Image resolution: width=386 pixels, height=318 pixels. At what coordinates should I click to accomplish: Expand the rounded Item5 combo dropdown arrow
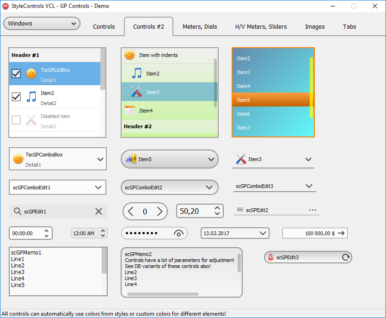point(211,159)
